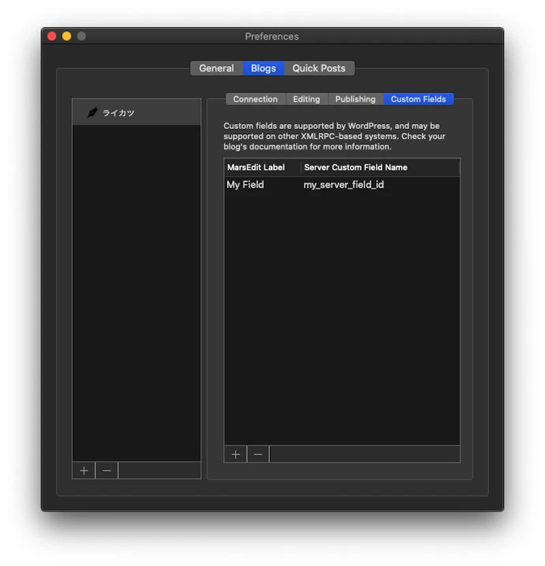This screenshot has width=545, height=566.
Task: Minimize the Preferences window
Action: click(x=67, y=36)
